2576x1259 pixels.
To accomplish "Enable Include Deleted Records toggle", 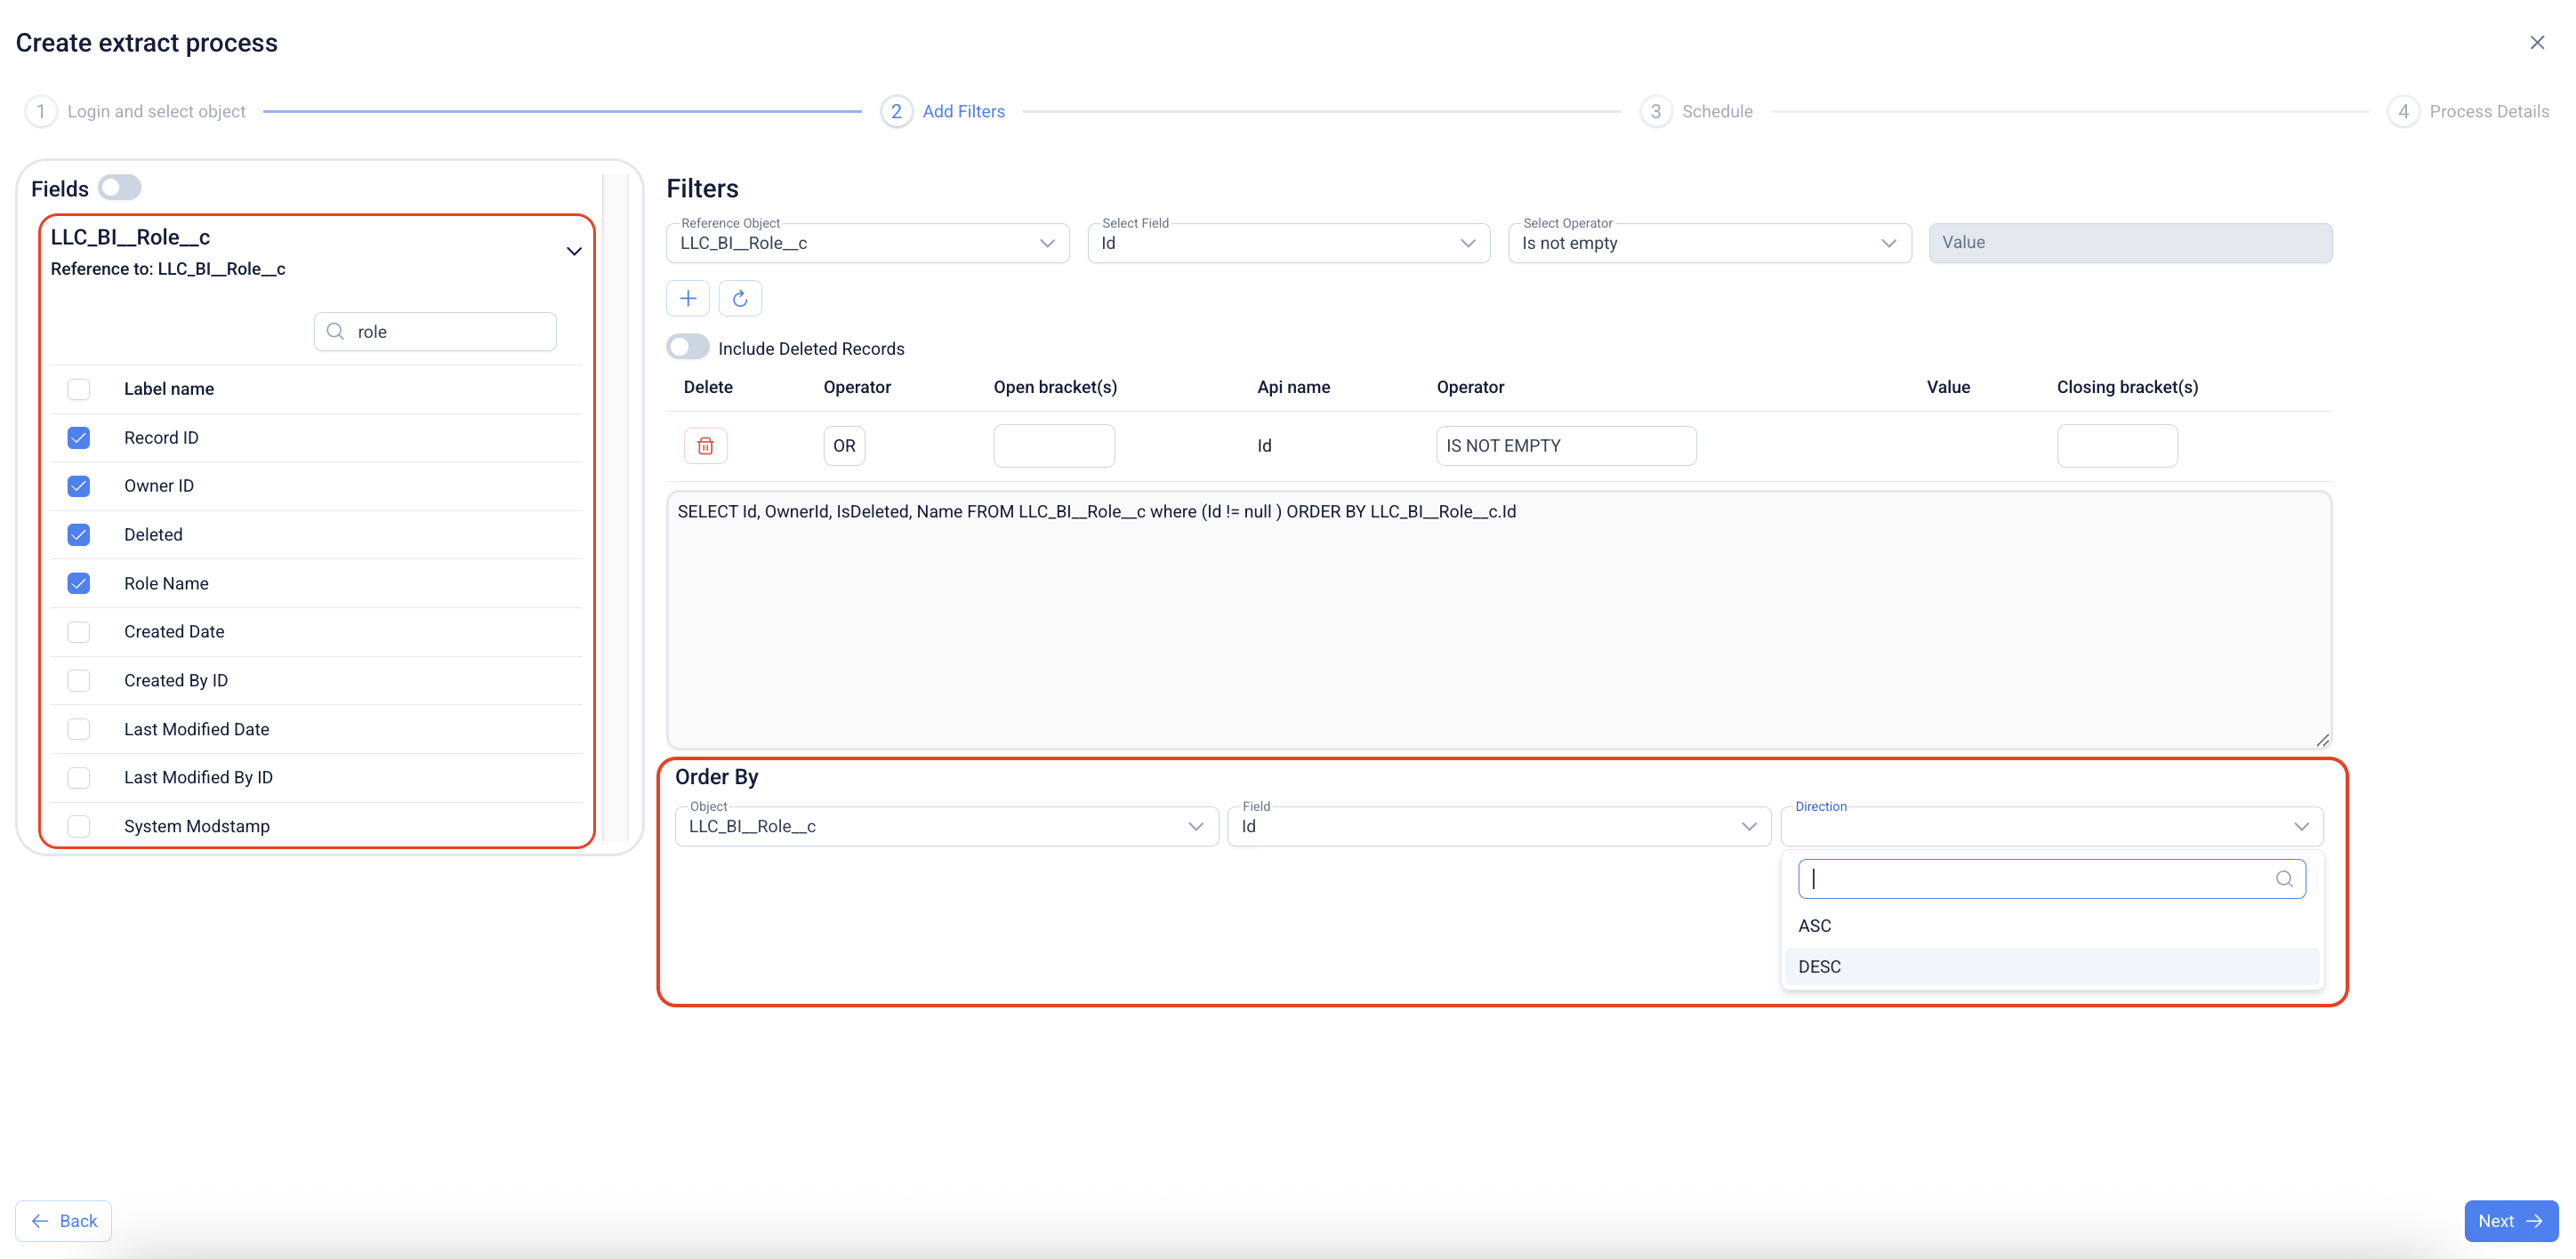I will click(688, 348).
